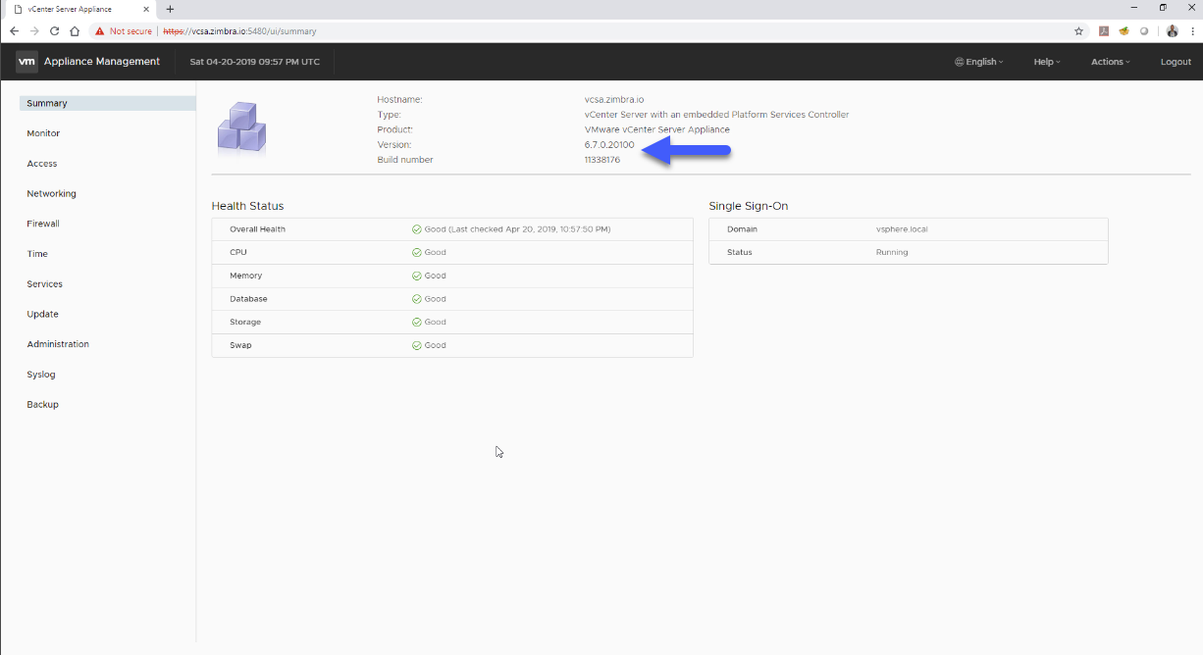The height and width of the screenshot is (655, 1203).
Task: Open the Monitor section
Action: point(43,133)
